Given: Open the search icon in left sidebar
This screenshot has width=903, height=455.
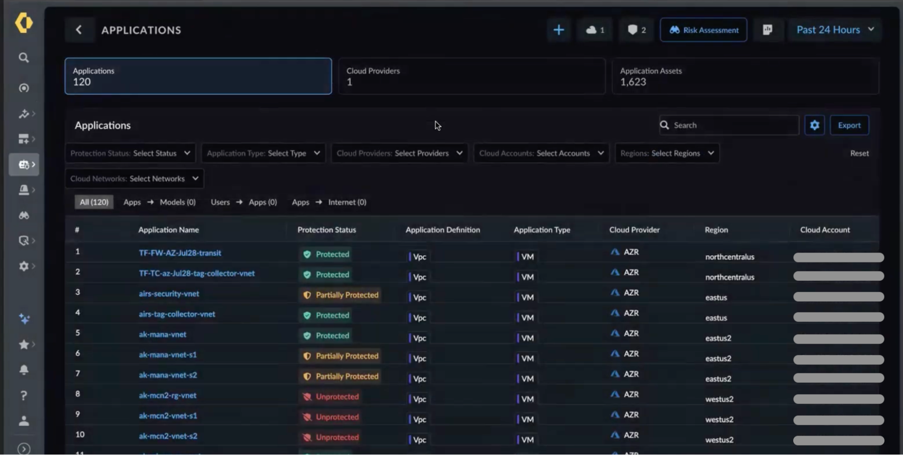Looking at the screenshot, I should click(24, 58).
